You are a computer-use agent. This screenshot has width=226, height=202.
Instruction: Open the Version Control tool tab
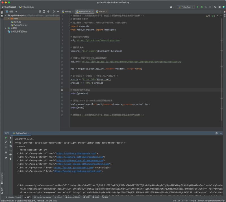[13, 197]
